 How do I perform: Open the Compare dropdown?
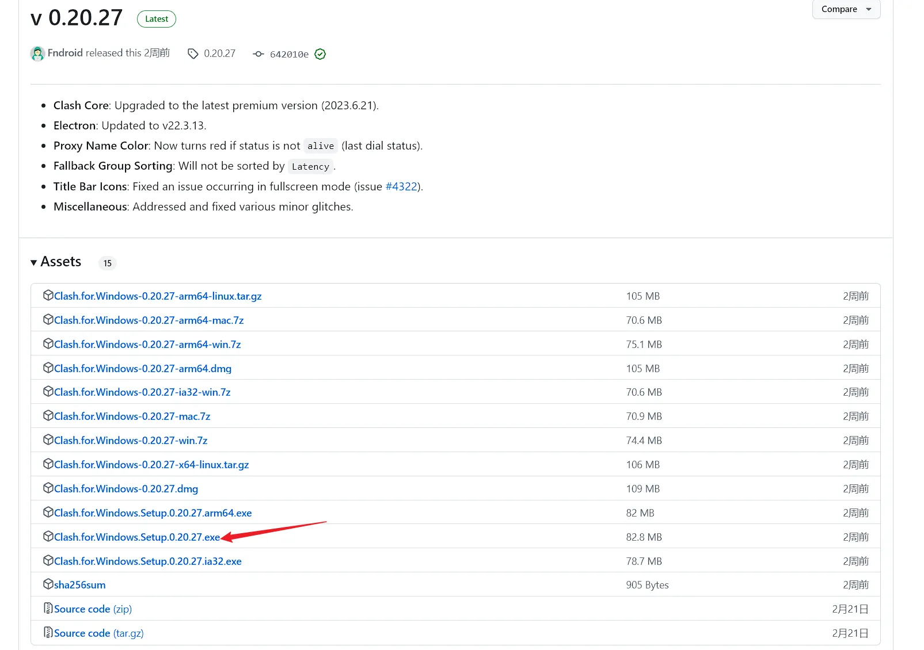(x=846, y=9)
